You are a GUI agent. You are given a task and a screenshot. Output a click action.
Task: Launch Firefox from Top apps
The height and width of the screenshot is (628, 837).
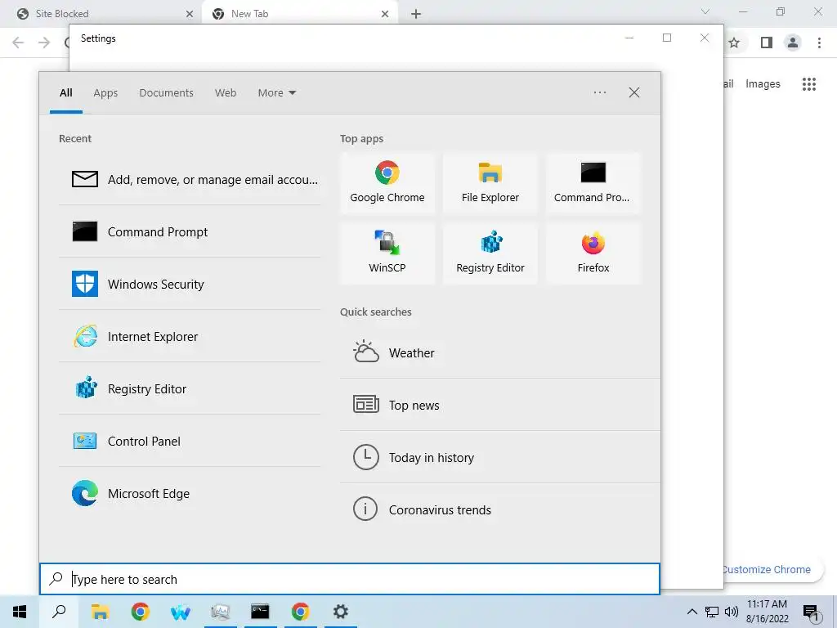[593, 253]
